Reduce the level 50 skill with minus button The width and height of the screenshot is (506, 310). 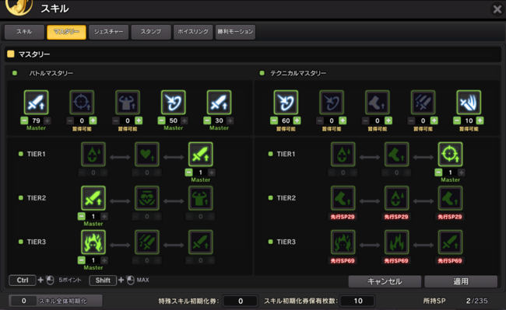(162, 120)
